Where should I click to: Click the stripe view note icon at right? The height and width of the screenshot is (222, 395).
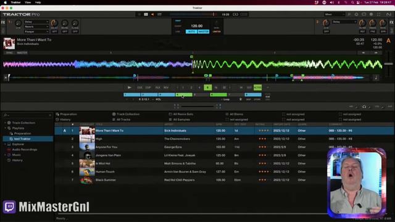coord(376,78)
